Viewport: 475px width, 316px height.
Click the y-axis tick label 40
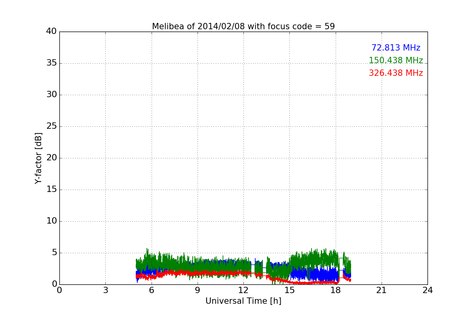(x=51, y=32)
